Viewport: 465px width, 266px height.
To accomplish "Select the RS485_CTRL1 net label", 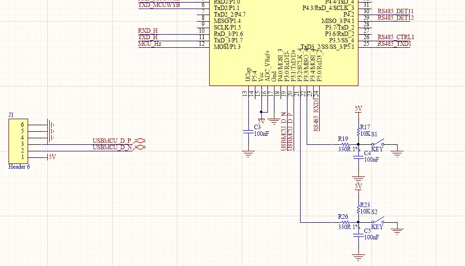I will point(396,37).
